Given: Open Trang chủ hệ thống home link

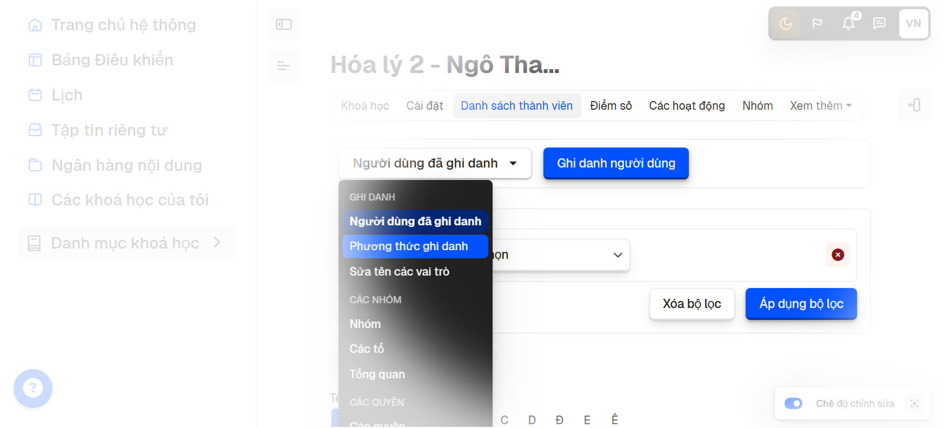Looking at the screenshot, I should point(123,25).
